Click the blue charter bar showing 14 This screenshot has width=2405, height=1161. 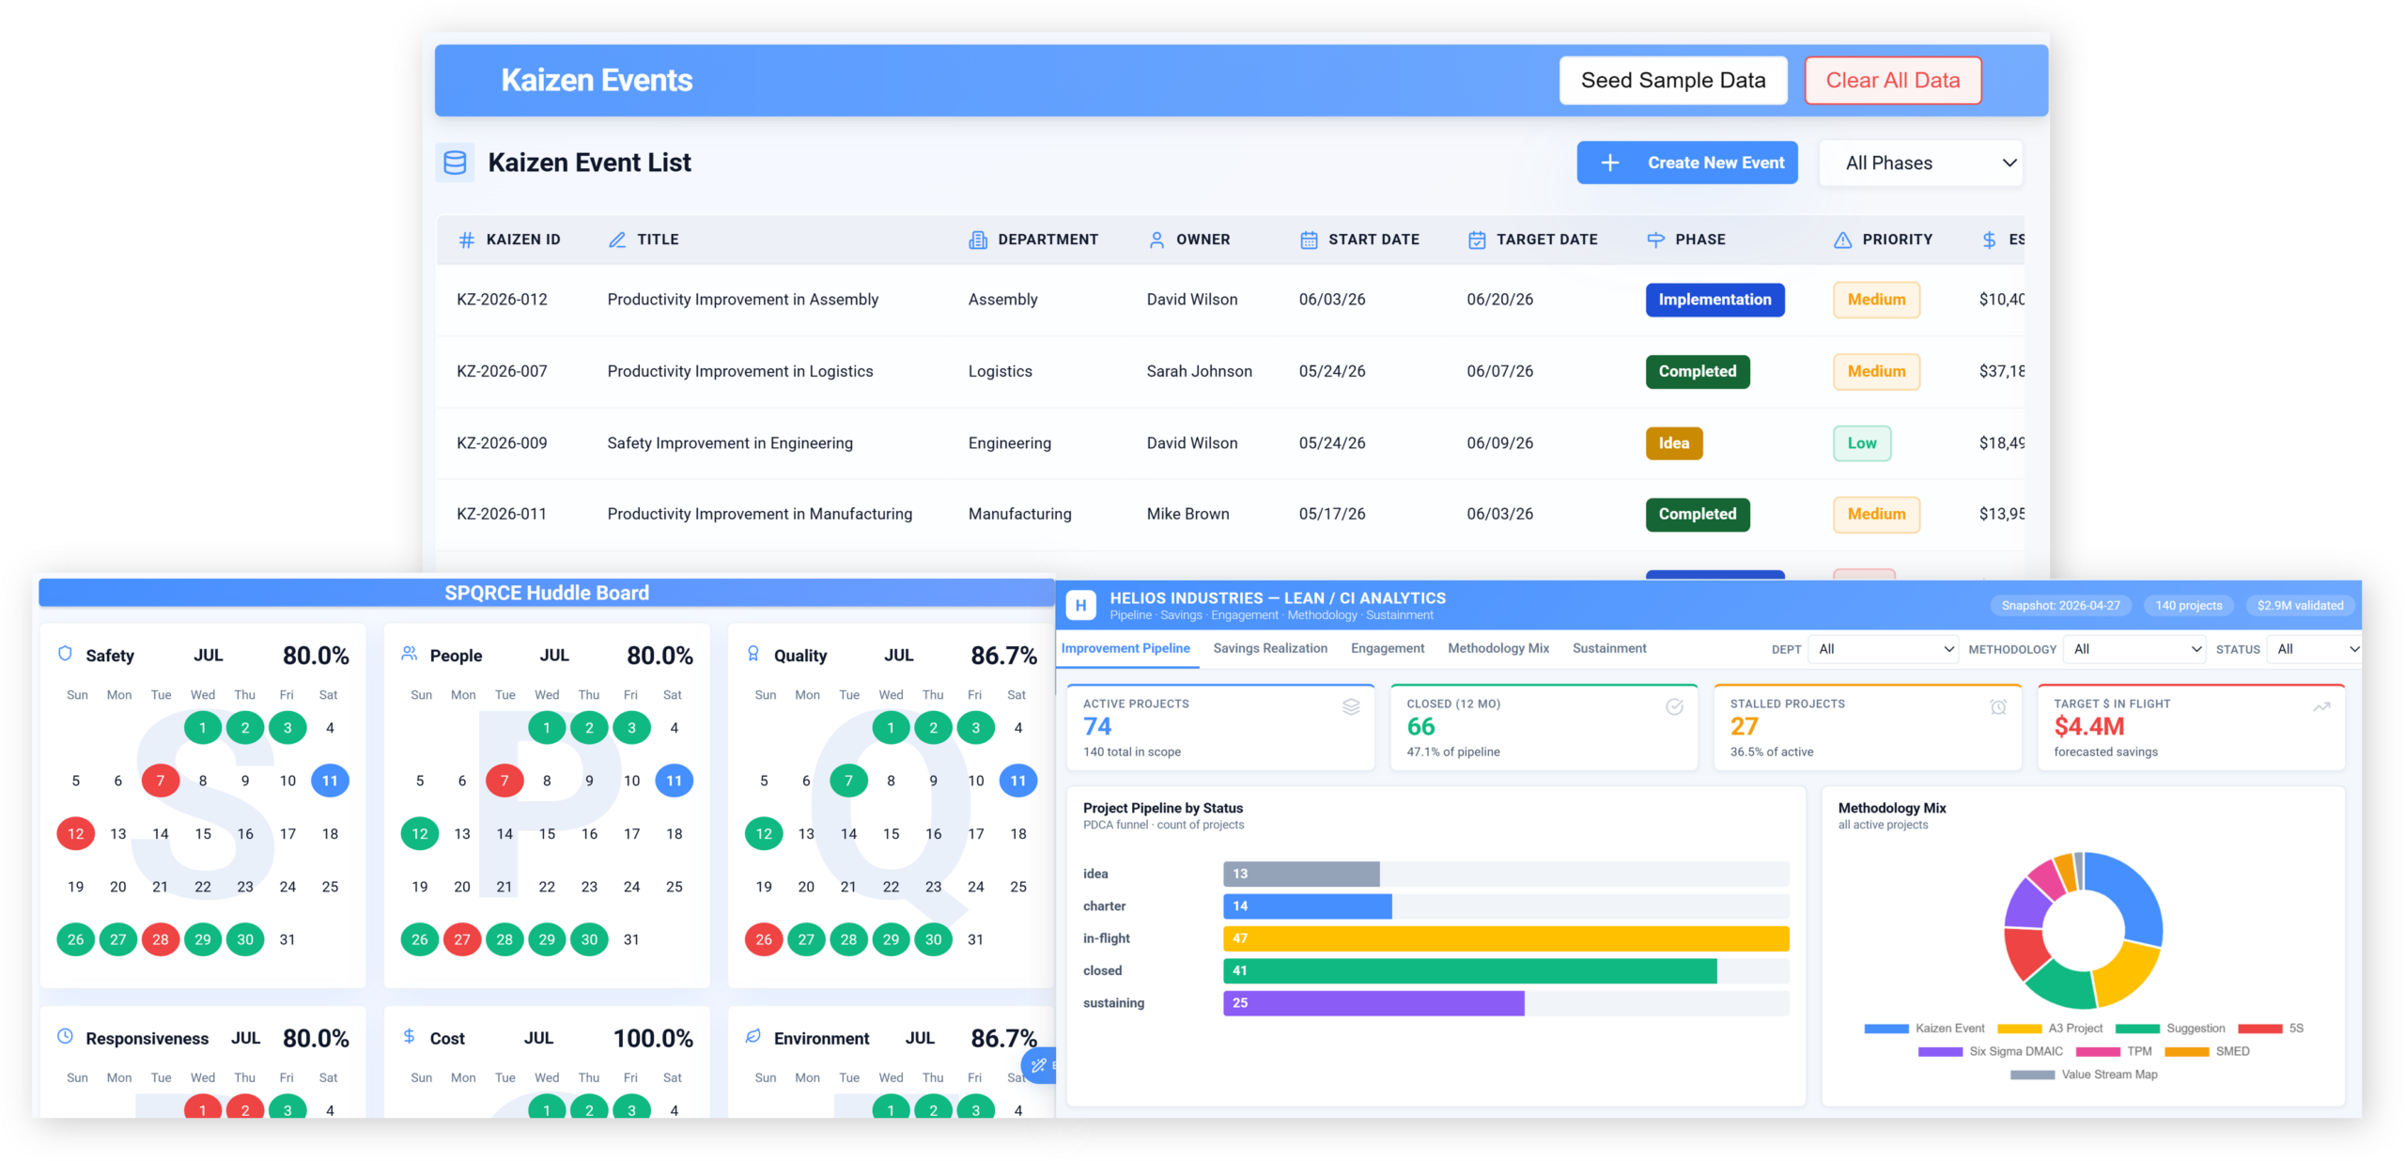1307,906
